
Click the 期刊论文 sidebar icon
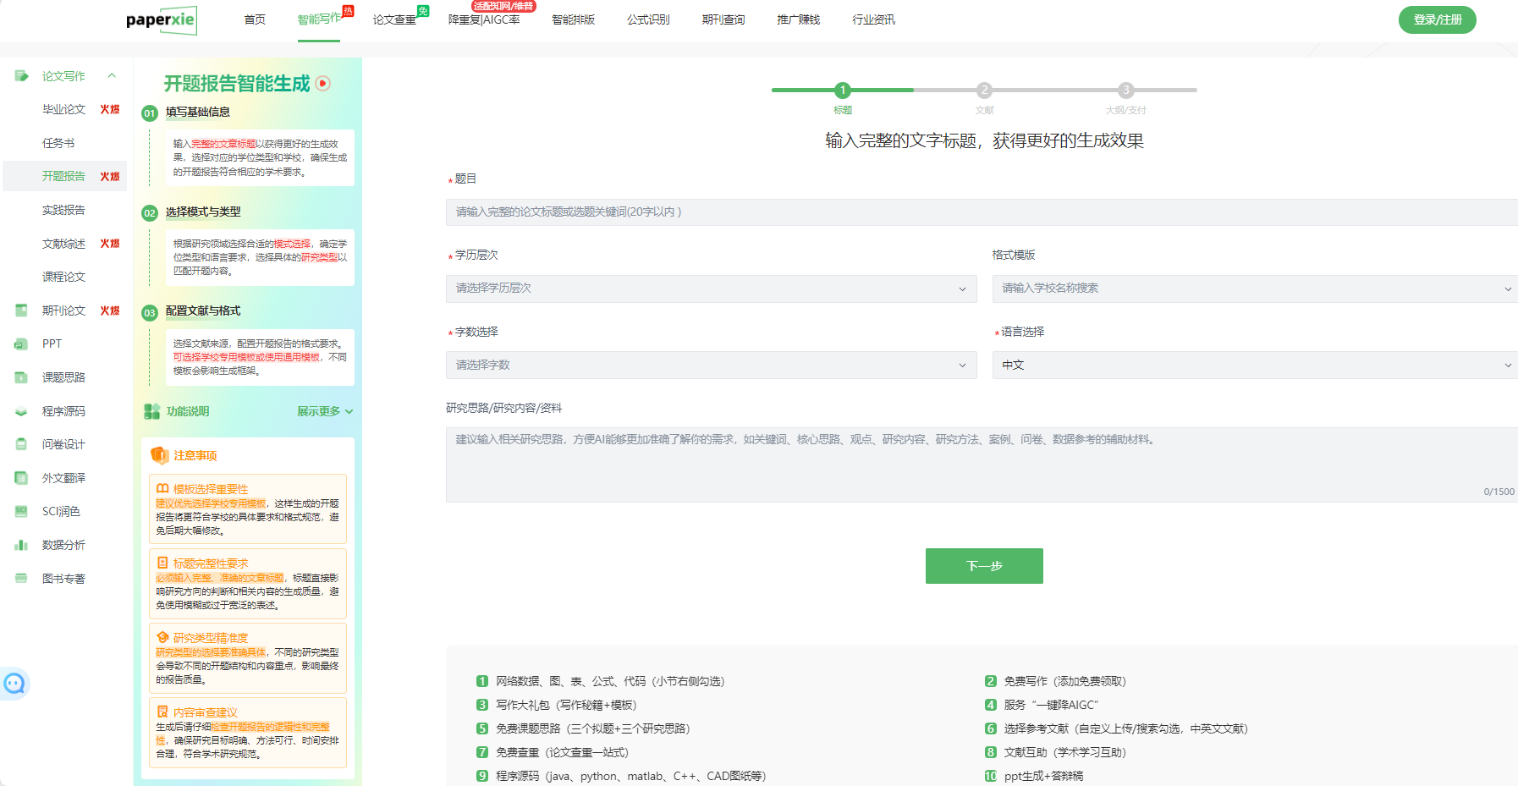tap(21, 311)
